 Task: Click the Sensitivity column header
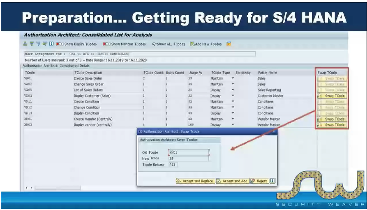(243, 73)
